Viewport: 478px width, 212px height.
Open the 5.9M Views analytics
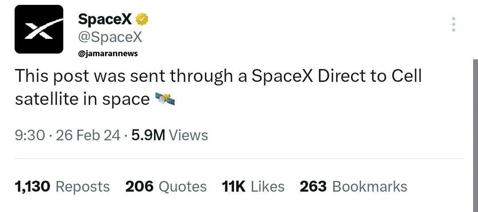[170, 135]
